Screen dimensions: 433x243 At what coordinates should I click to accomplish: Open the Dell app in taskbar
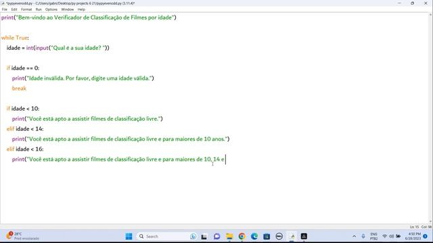(x=279, y=236)
